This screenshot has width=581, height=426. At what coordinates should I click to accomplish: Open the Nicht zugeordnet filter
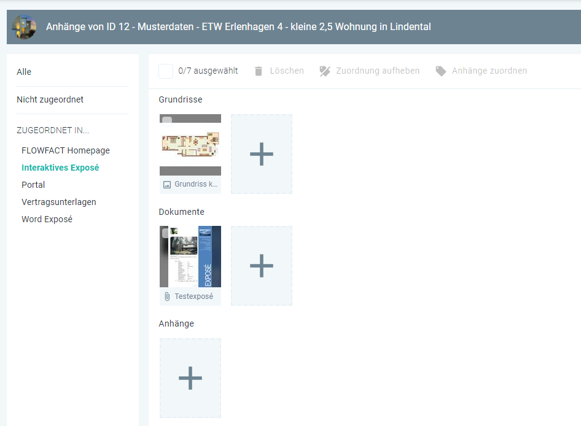(50, 99)
